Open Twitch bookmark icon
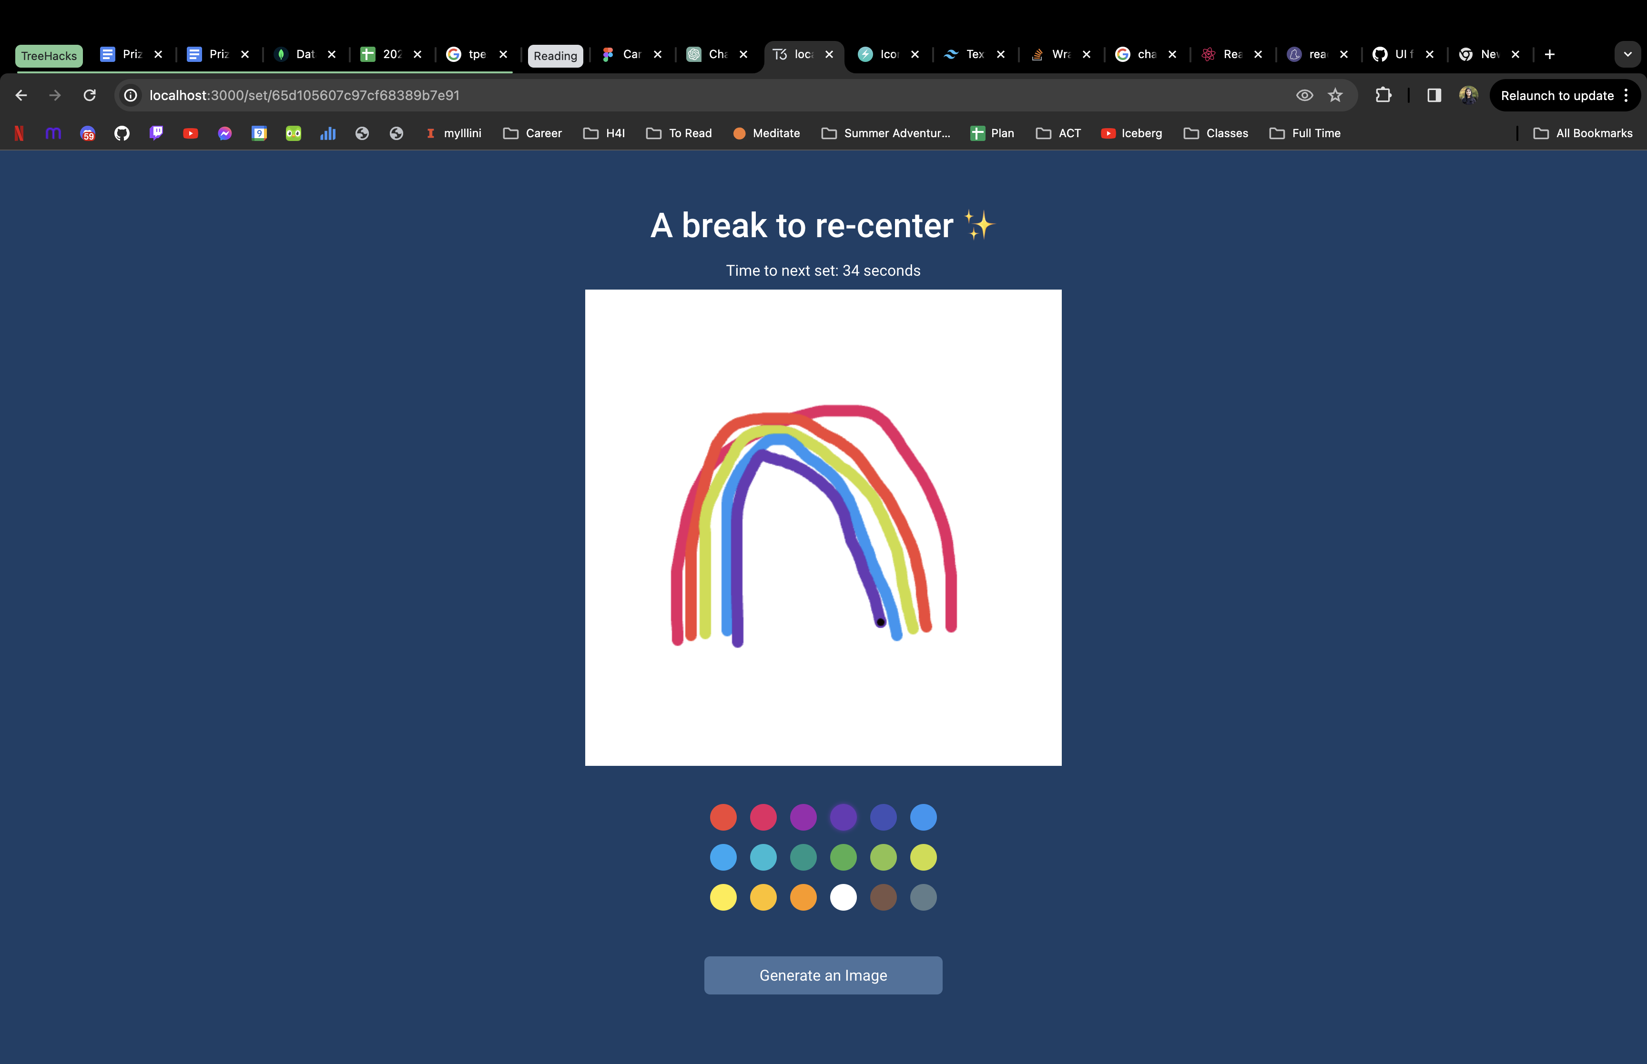 [156, 133]
